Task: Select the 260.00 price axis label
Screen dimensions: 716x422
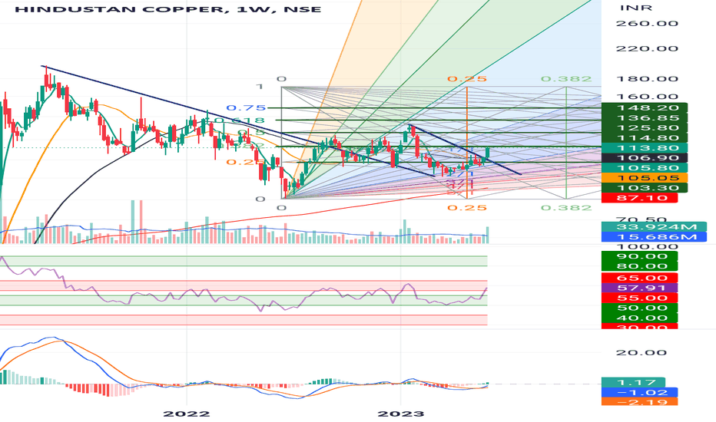Action: pyautogui.click(x=647, y=23)
